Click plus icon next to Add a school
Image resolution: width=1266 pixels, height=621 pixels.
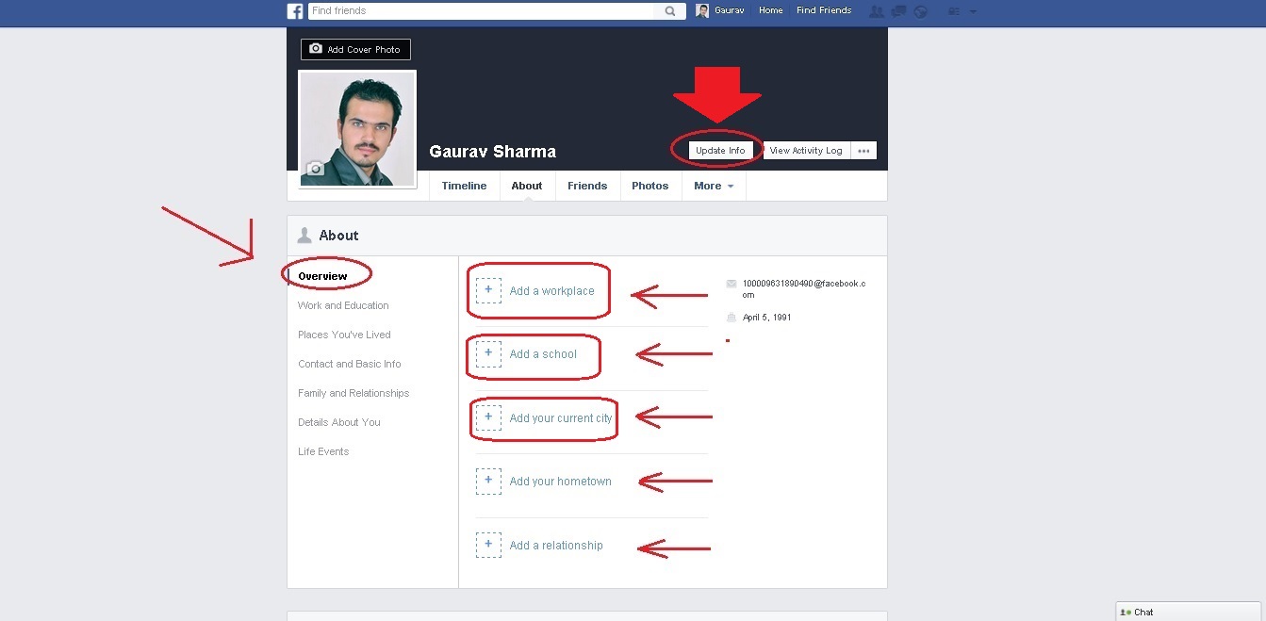(488, 353)
